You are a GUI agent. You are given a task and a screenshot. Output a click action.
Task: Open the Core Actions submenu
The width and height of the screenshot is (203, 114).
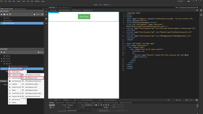click(17, 72)
